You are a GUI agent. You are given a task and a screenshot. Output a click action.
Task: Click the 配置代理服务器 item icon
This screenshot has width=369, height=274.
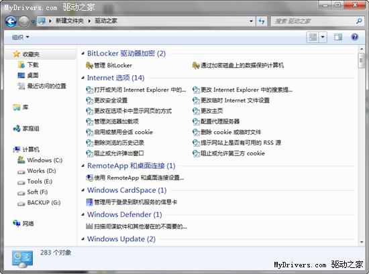(196, 121)
